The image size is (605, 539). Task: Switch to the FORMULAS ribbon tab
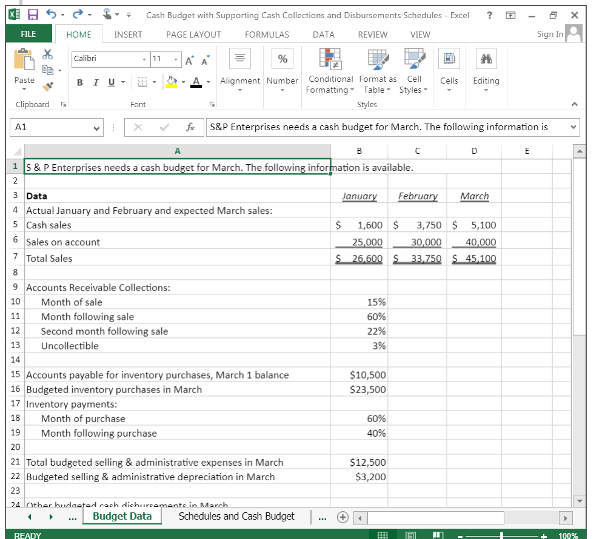pos(266,35)
